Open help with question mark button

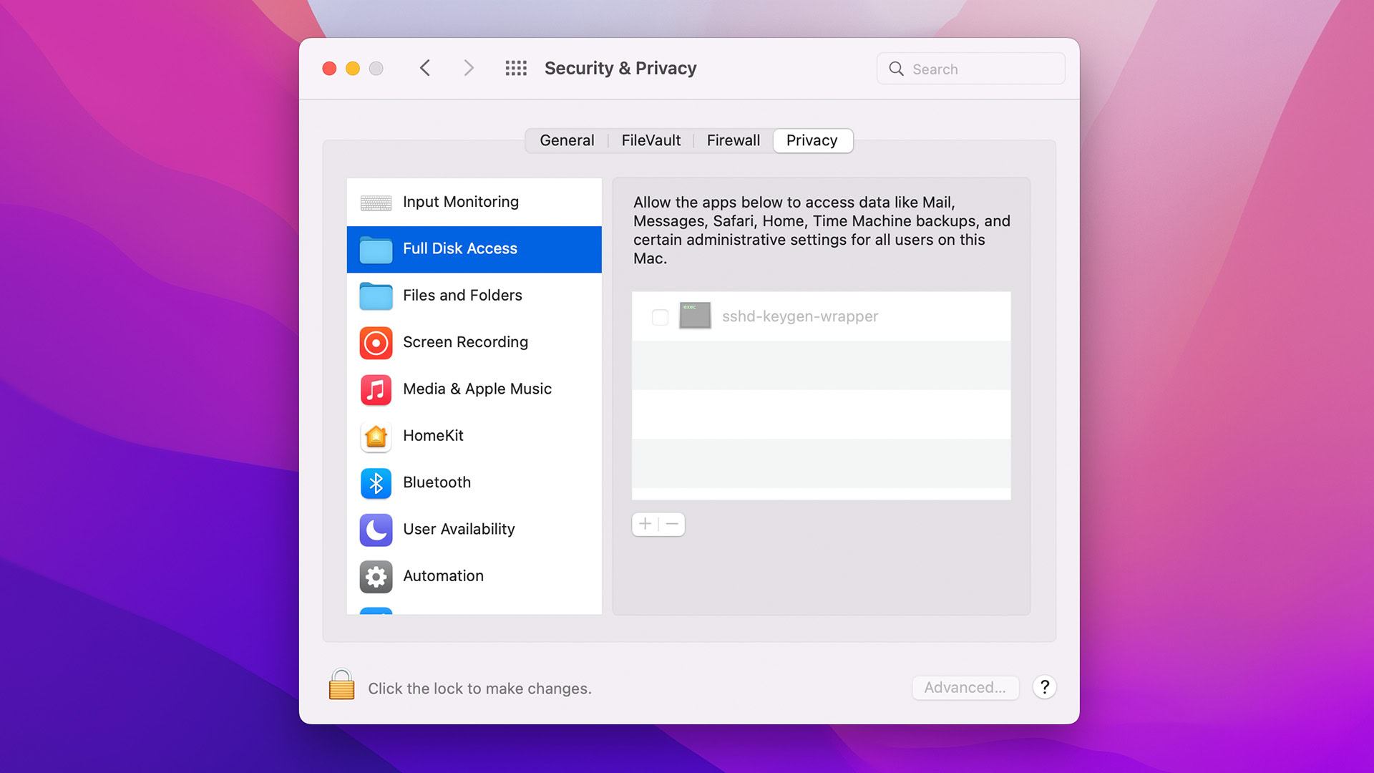pos(1044,687)
